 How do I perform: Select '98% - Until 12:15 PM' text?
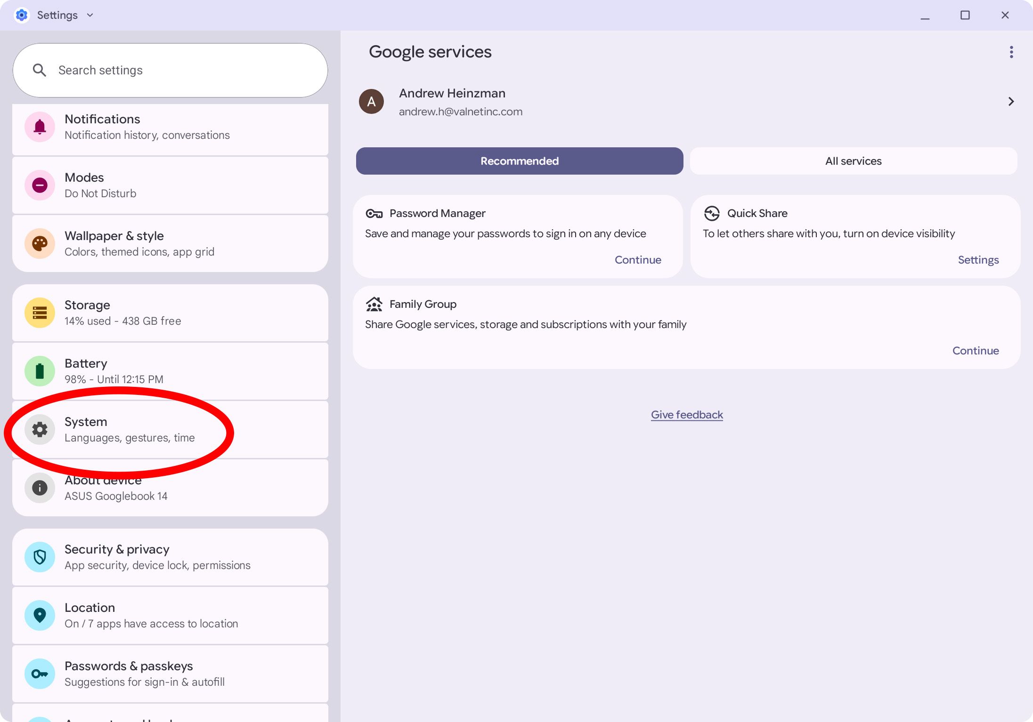pos(114,380)
